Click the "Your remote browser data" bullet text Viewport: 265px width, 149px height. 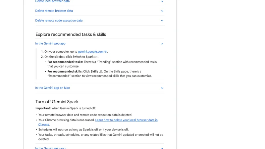click(85, 115)
